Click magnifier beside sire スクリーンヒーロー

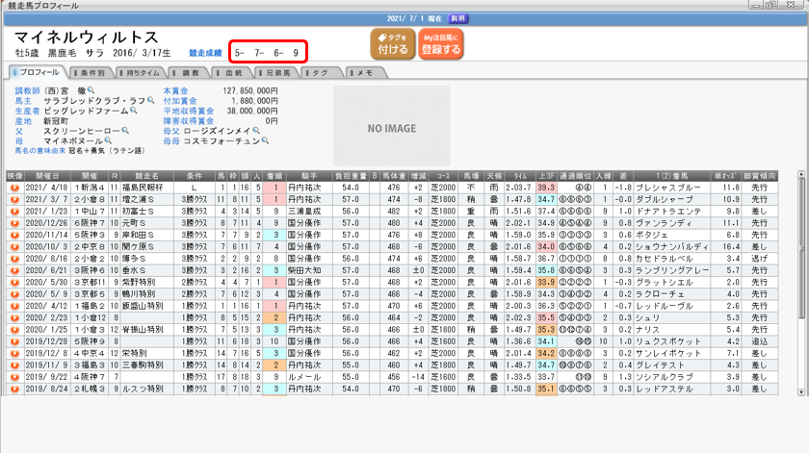(x=125, y=131)
